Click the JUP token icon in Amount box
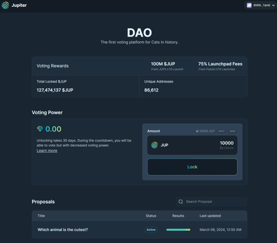 (154, 145)
